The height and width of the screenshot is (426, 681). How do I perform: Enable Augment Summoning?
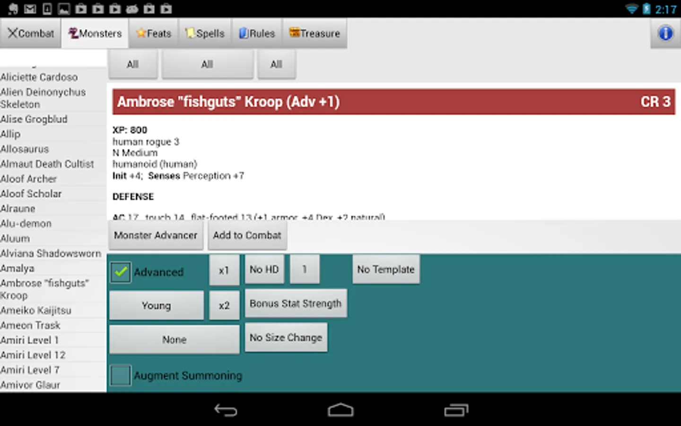click(120, 375)
